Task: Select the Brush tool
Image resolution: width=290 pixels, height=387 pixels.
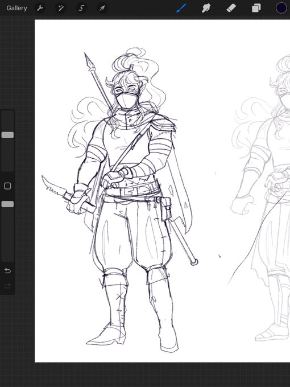Action: 181,8
